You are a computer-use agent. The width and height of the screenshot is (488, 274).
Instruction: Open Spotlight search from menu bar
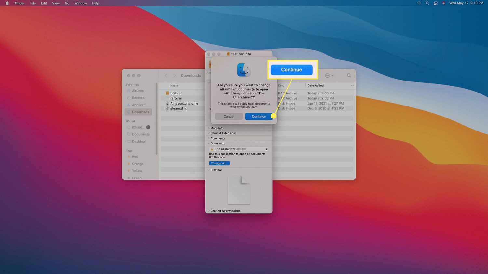(427, 3)
